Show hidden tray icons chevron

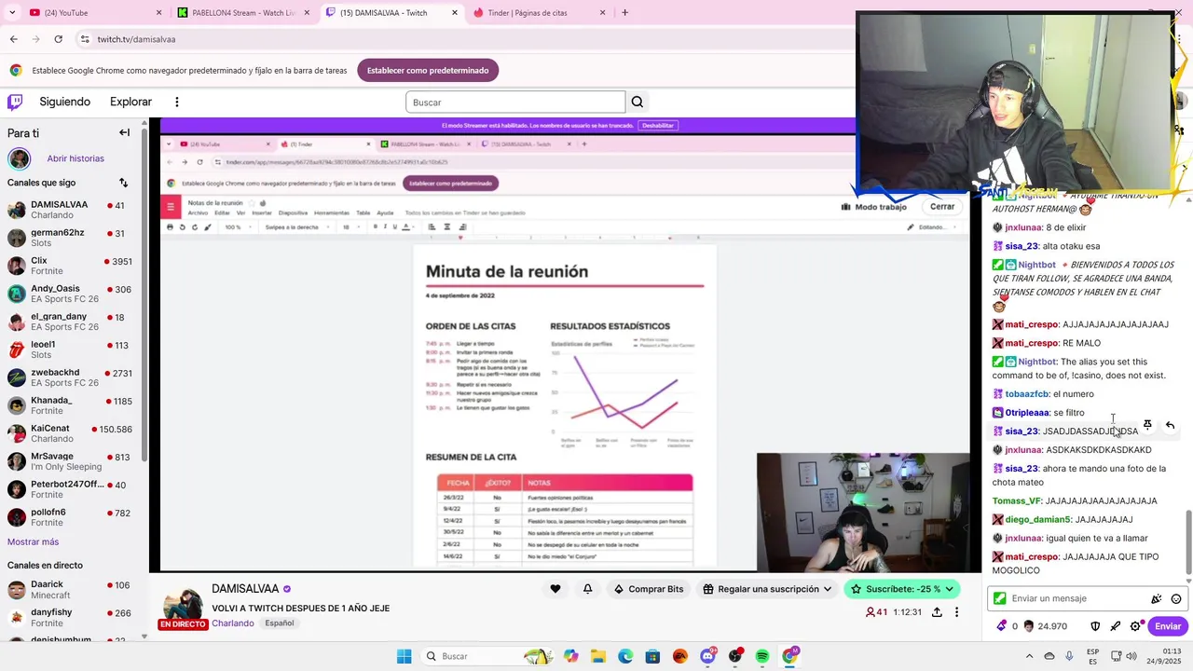[1030, 656]
